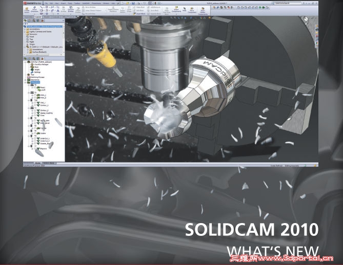This screenshot has width=343, height=265.
Task: Toggle the Face1 operation checkbox
Action: pyautogui.click(x=35, y=87)
